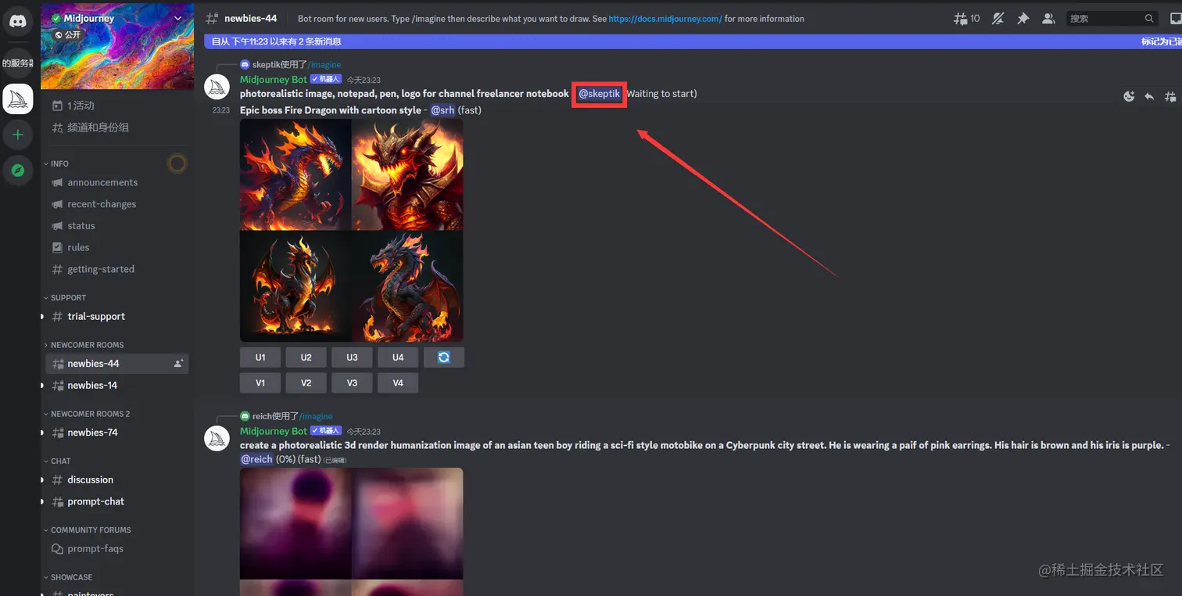Toggle the member list people icon
Image resolution: width=1182 pixels, height=596 pixels.
point(1048,18)
